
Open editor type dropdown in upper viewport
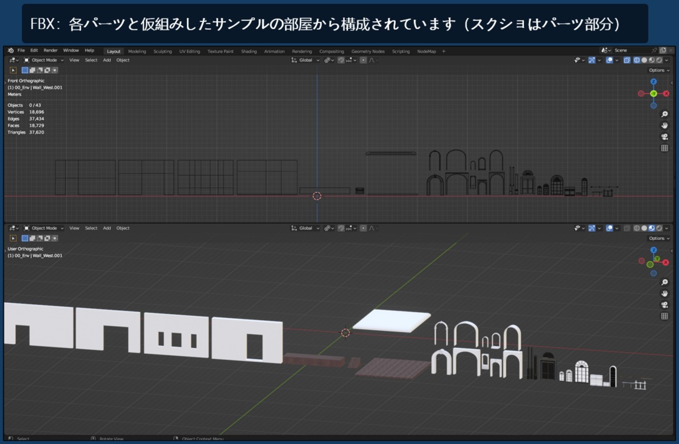pyautogui.click(x=13, y=60)
